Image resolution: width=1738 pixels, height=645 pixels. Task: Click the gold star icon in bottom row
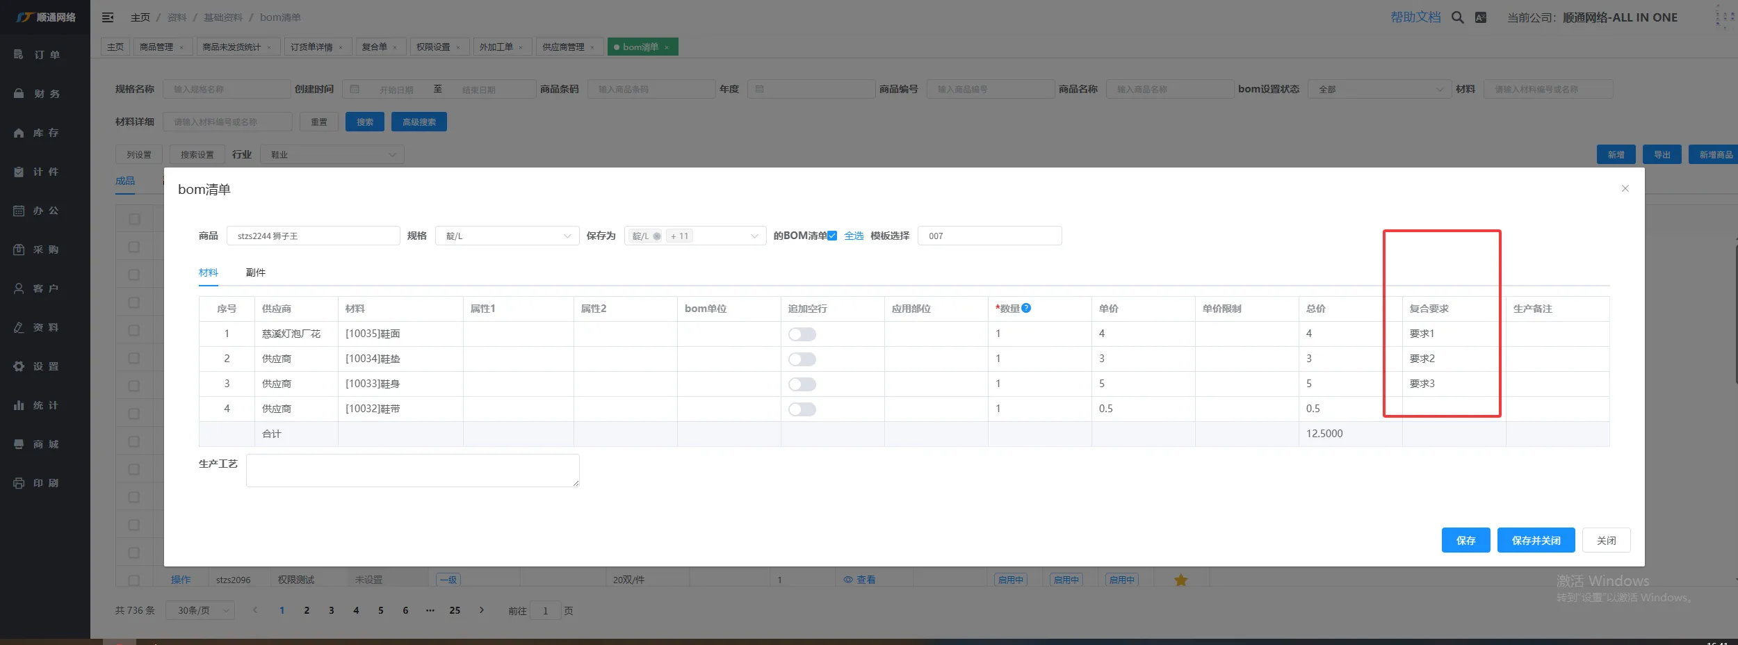pyautogui.click(x=1180, y=580)
